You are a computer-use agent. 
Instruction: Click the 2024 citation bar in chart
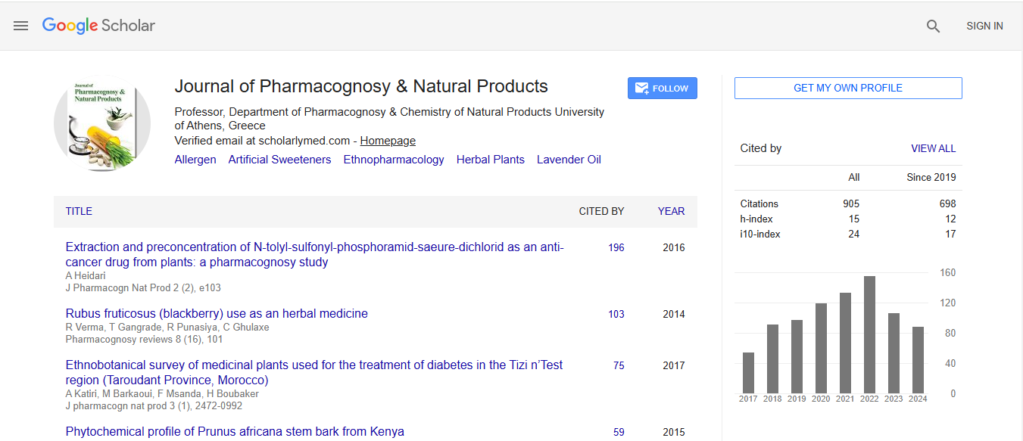[918, 360]
